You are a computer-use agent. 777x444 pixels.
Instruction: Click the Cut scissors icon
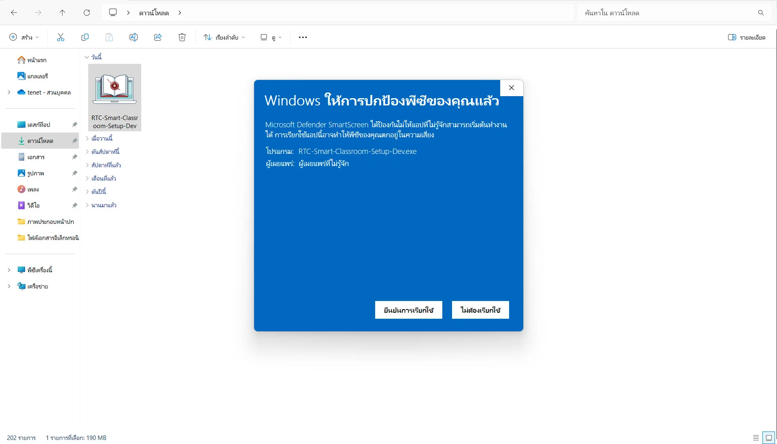[61, 37]
